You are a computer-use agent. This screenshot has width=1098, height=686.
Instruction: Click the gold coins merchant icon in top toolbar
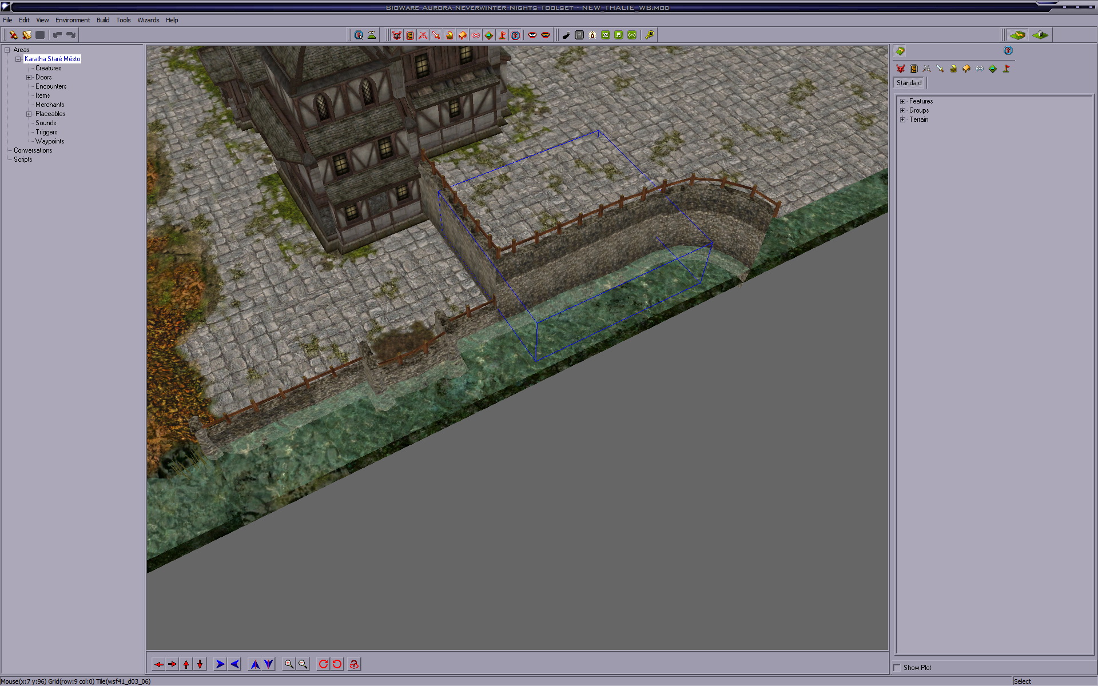[449, 35]
